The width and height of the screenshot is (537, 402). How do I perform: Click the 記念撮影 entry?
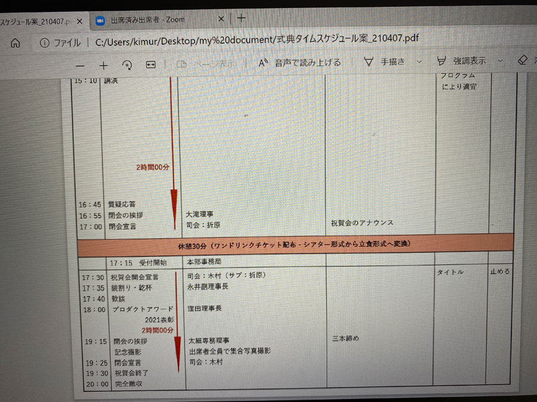(x=128, y=352)
